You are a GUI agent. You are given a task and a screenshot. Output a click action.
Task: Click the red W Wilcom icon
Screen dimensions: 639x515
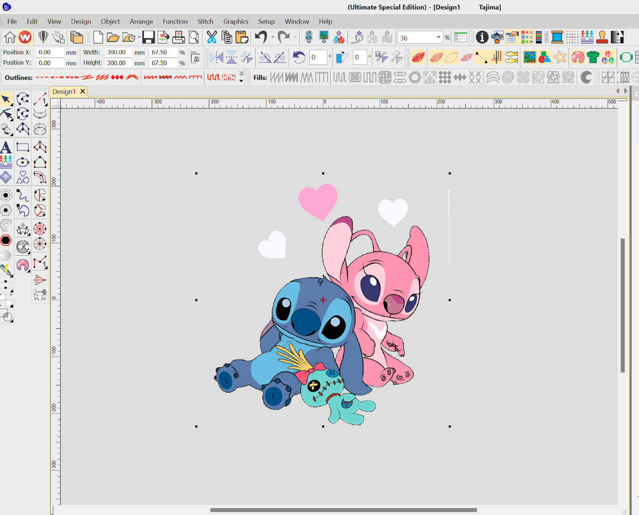[x=25, y=37]
